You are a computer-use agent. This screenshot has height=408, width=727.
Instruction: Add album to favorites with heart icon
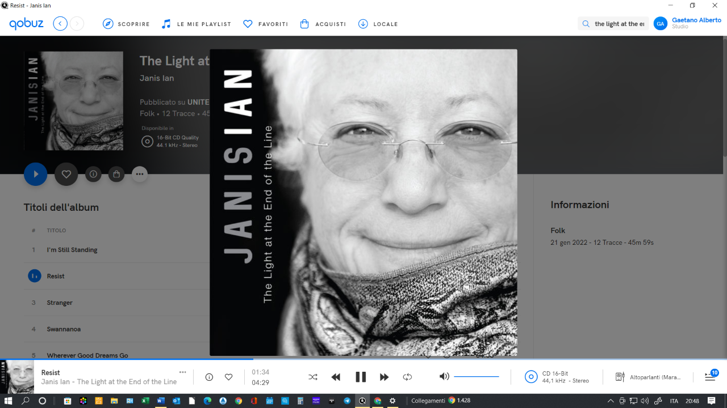(66, 174)
